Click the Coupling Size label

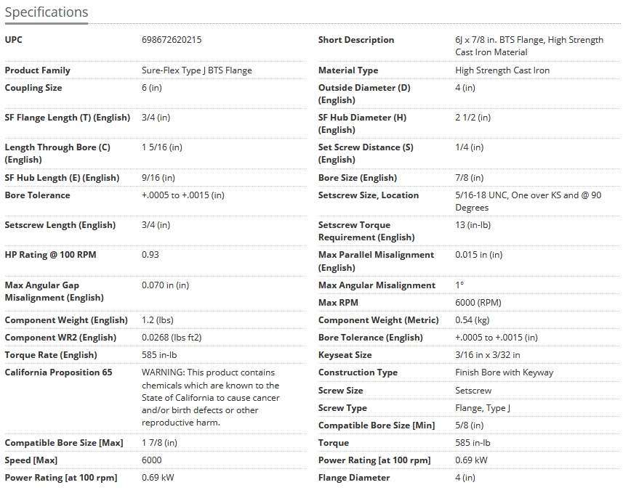pyautogui.click(x=33, y=88)
